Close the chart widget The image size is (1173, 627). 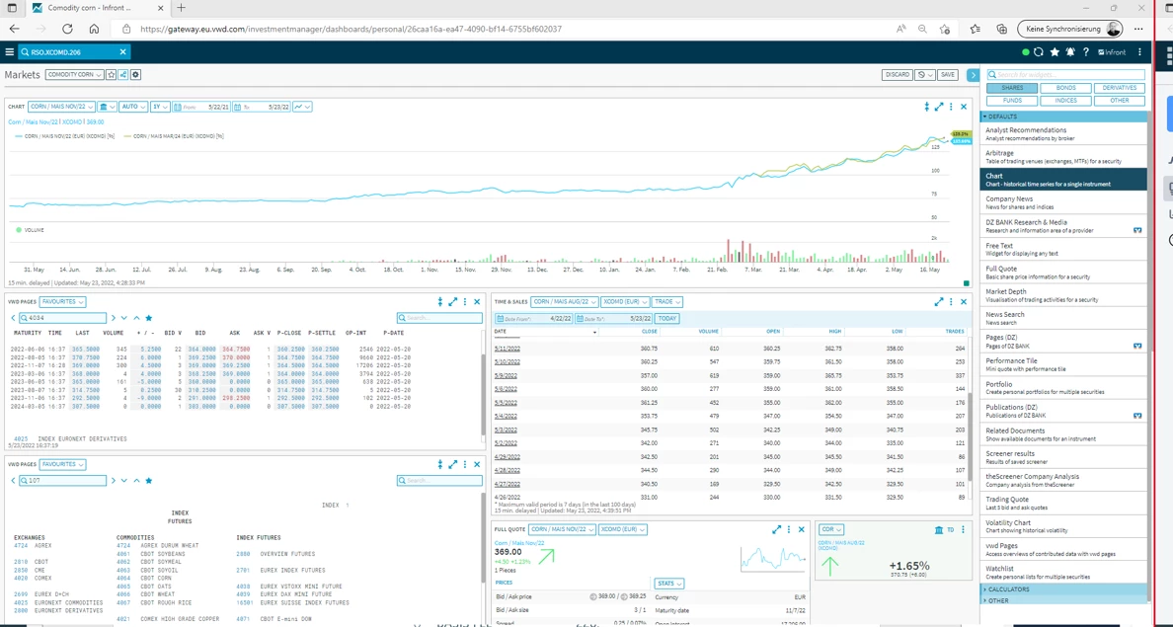click(x=964, y=107)
